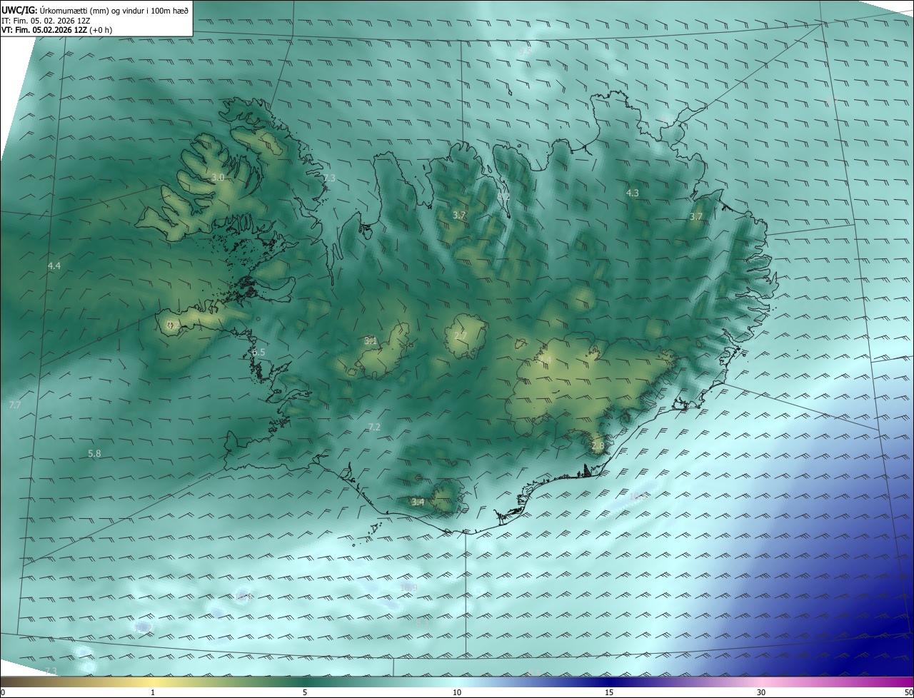Viewport: 914px width, 698px height.
Task: Click the 7.7 value on the map
Action: click(15, 405)
